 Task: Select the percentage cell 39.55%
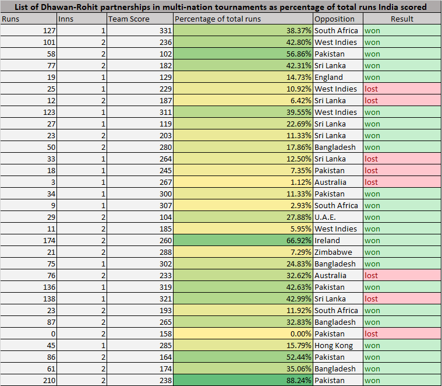[243, 112]
